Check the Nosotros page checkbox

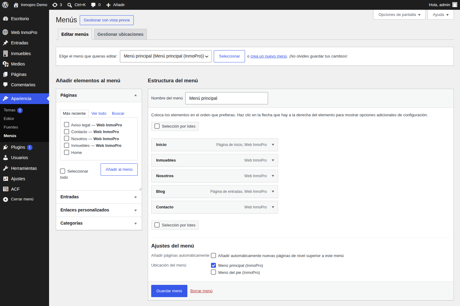coord(67,138)
